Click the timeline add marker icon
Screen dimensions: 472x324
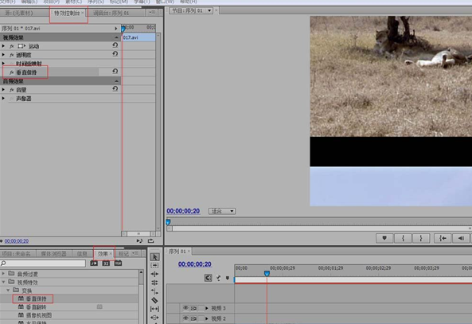(228, 278)
